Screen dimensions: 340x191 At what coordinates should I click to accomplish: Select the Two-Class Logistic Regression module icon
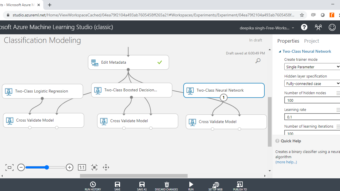pos(9,91)
